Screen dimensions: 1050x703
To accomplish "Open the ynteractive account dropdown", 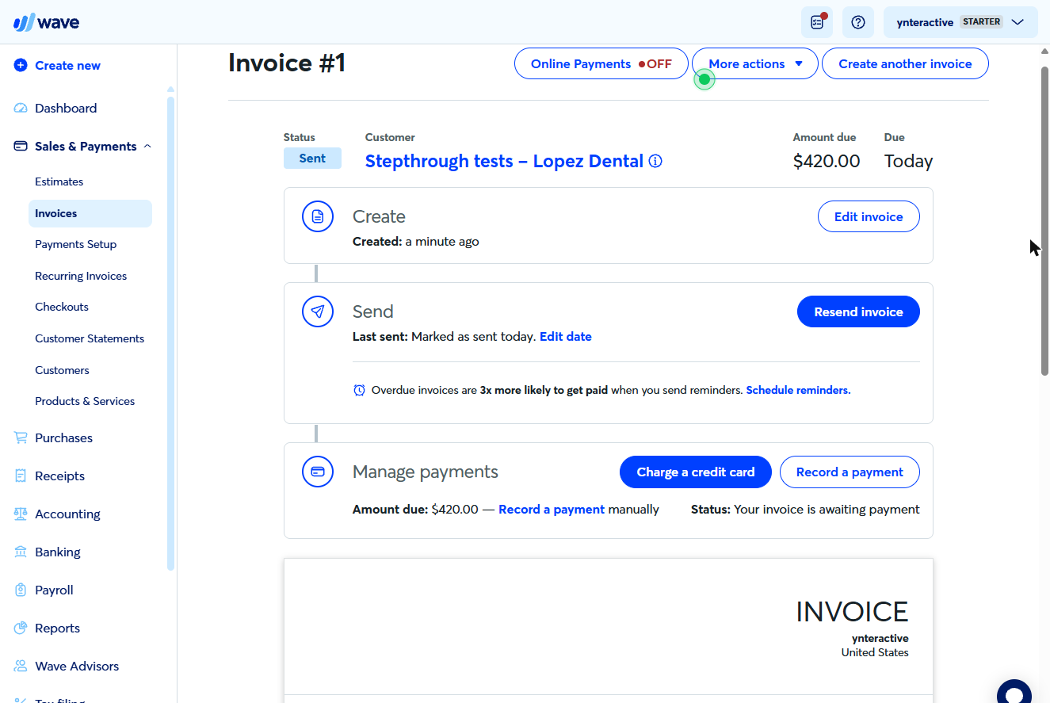I will click(960, 22).
